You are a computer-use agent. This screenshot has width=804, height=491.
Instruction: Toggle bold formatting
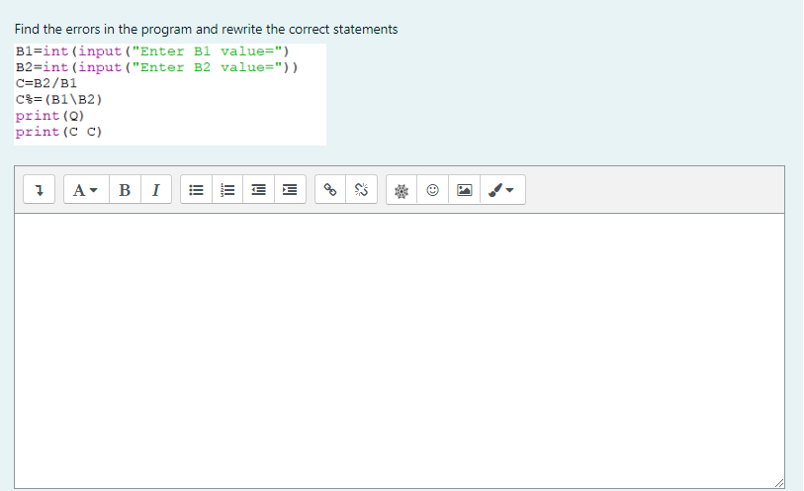pyautogui.click(x=125, y=190)
